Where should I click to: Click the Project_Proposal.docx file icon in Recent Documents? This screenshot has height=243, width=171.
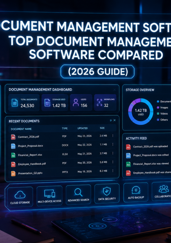[13, 146]
